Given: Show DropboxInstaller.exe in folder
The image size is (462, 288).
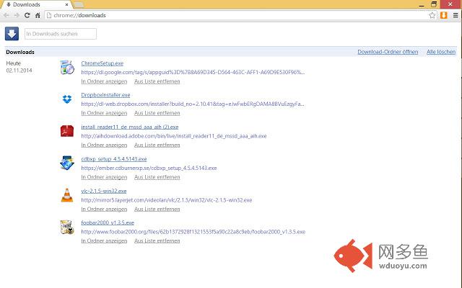Looking at the screenshot, I should [x=104, y=113].
